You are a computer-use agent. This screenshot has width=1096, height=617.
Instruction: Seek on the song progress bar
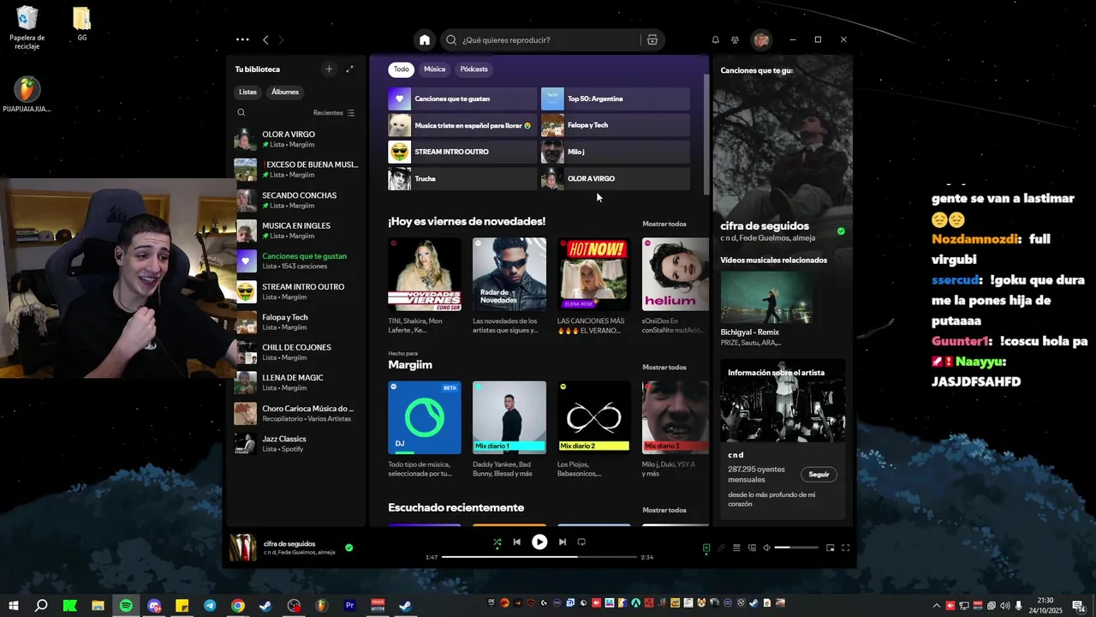[539, 557]
